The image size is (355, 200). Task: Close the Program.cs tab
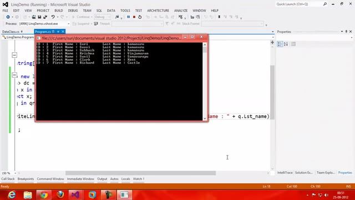tap(63, 32)
